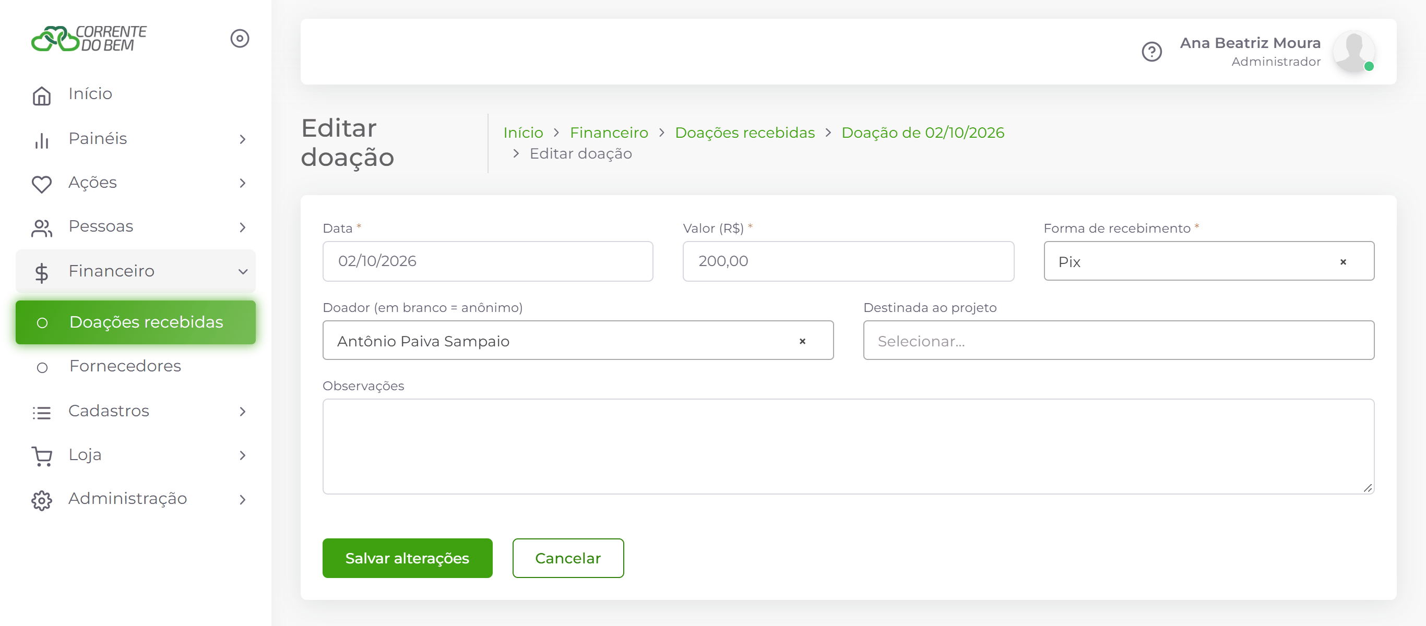This screenshot has height=626, width=1426.
Task: Click the Cancelar button
Action: click(x=568, y=558)
